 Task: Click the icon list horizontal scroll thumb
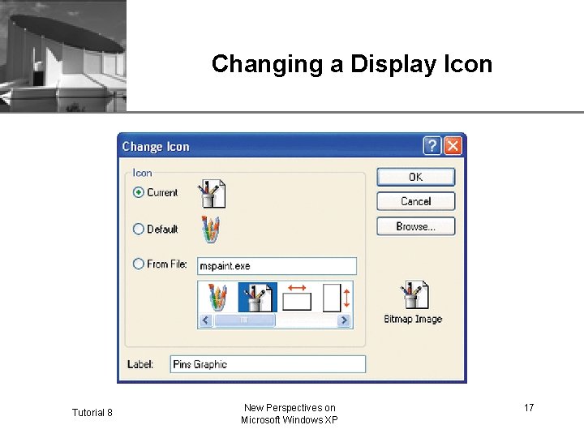coord(244,320)
